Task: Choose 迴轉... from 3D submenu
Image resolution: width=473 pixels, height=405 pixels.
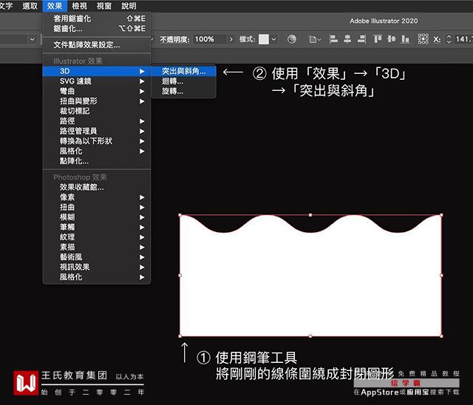Action: pos(184,81)
